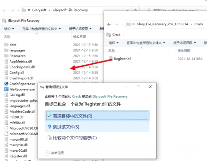
Task: Select languages.dll file icon
Action: 6,106
